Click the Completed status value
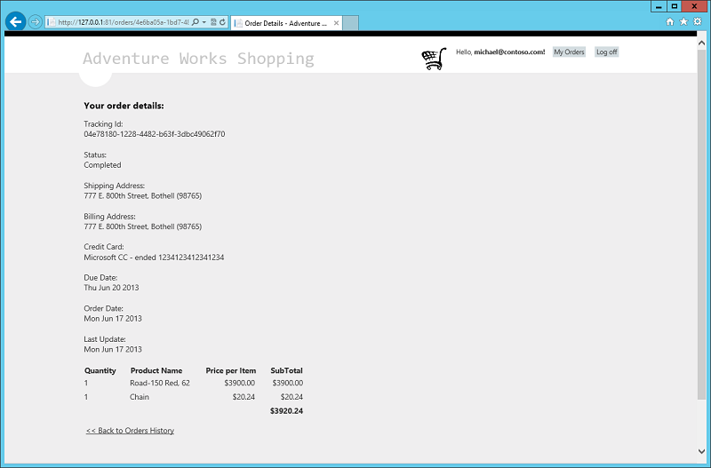 pos(102,165)
